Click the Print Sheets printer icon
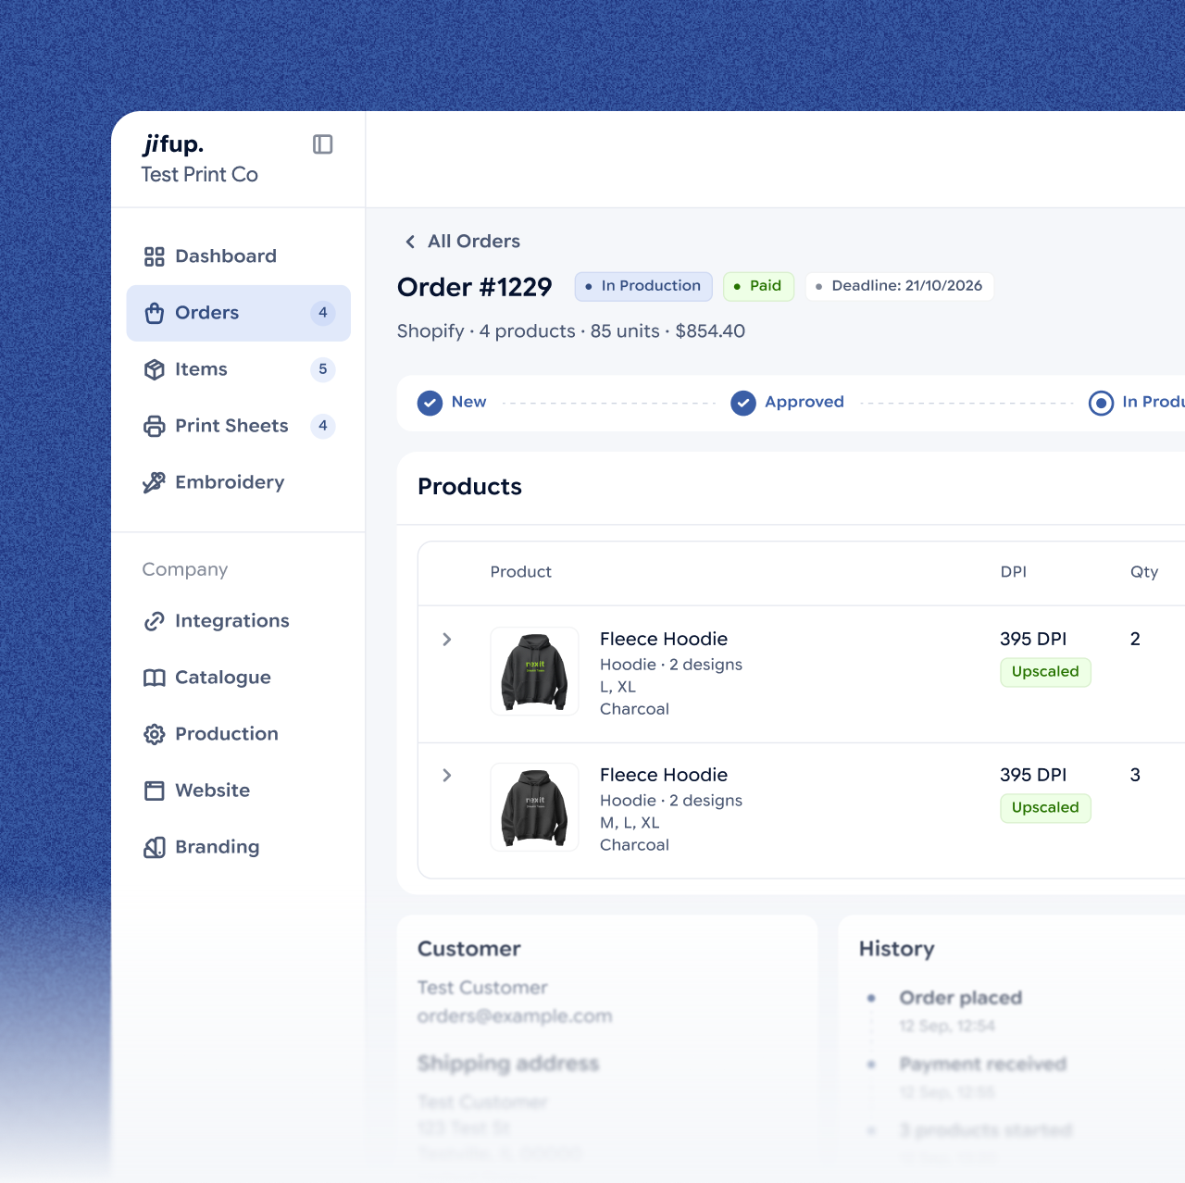 pos(155,426)
